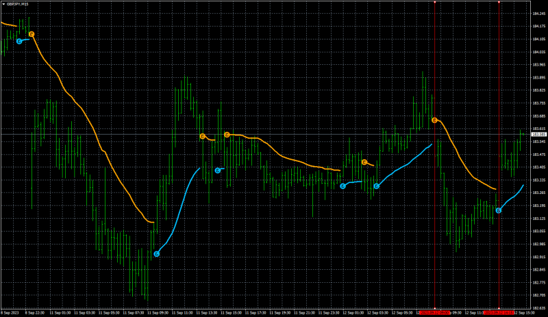Click the 183.265 price scale label
The width and height of the screenshot is (548, 317).
(539, 193)
